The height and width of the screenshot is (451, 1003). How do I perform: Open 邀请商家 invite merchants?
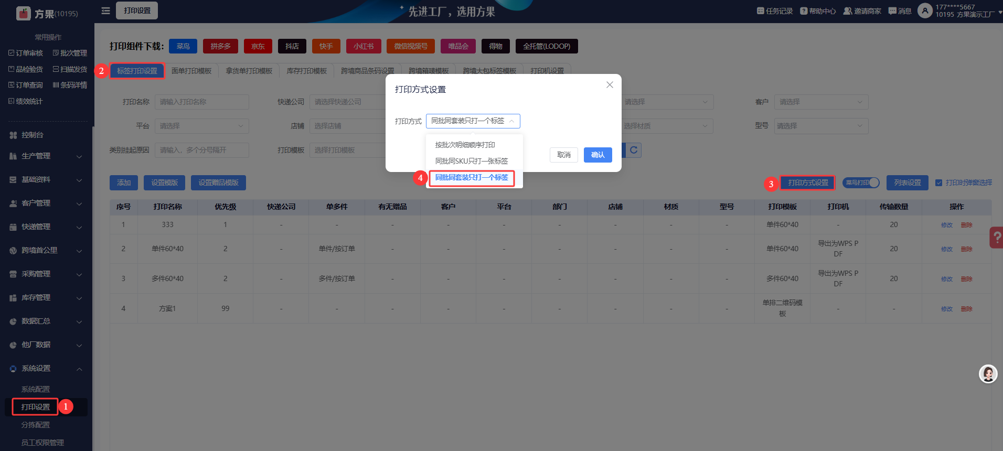click(x=862, y=11)
